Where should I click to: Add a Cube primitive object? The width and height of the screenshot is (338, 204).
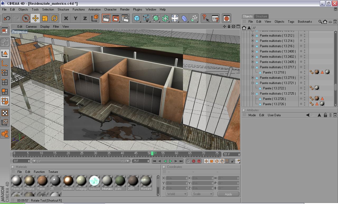click(137, 18)
